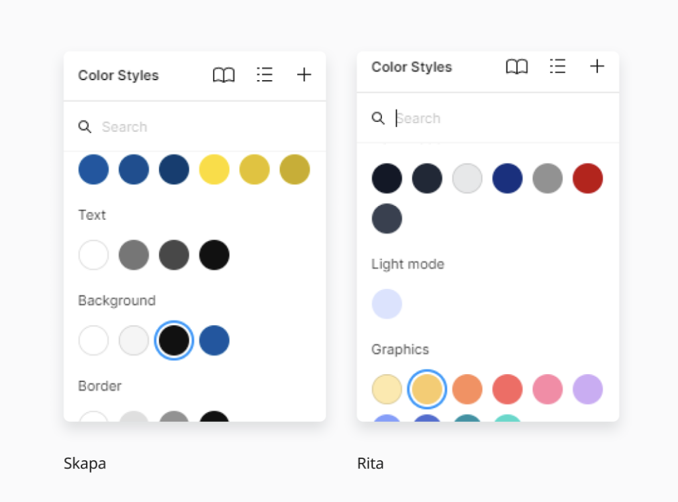The height and width of the screenshot is (502, 678).
Task: Focus the Skapa panel search field
Action: tap(199, 126)
